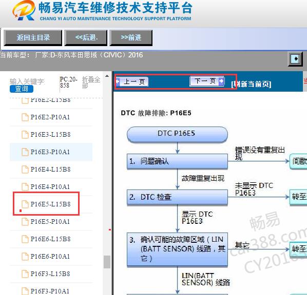Click the tree list scrollbar thumb
This screenshot has width=307, height=295.
click(107, 262)
